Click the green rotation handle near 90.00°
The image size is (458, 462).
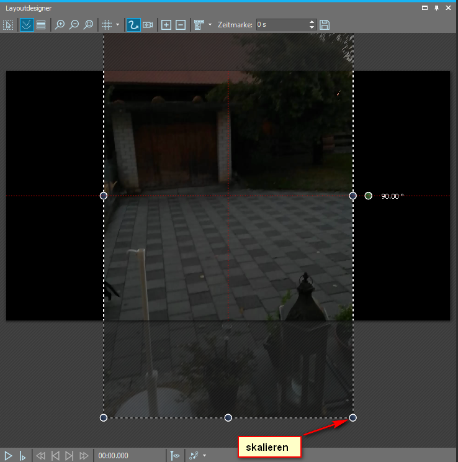click(x=369, y=196)
